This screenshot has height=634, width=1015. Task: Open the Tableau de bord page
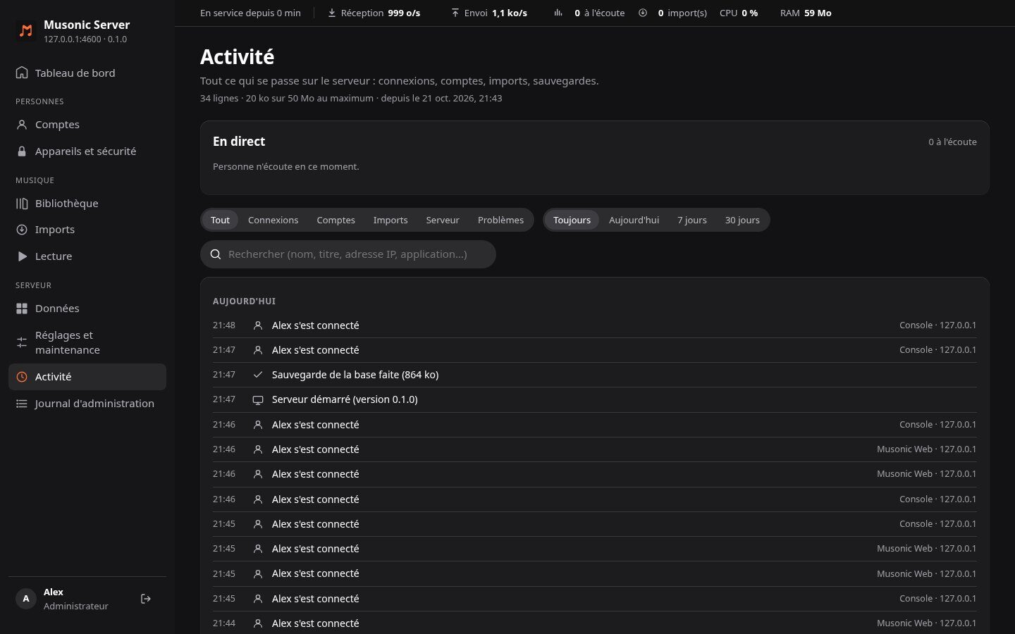pyautogui.click(x=87, y=73)
